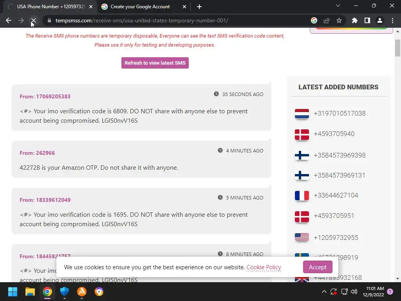Click the padlock site info icon
Image resolution: width=401 pixels, height=301 pixels.
[49, 20]
